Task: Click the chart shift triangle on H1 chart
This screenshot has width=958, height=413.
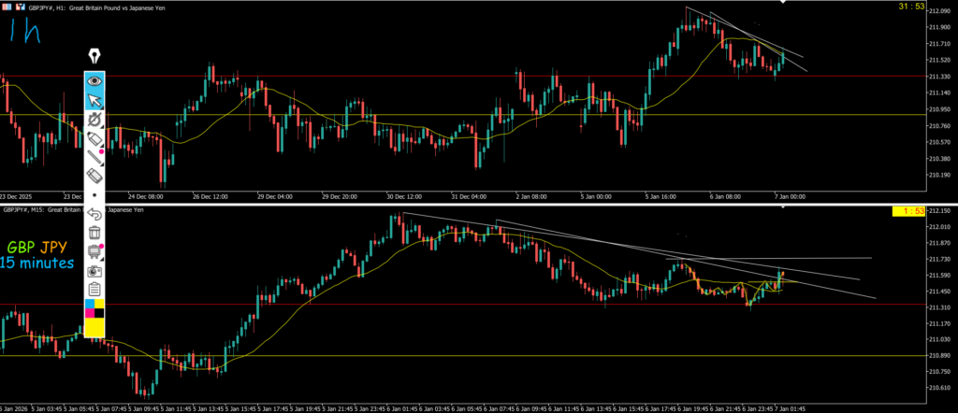Action: (x=783, y=4)
